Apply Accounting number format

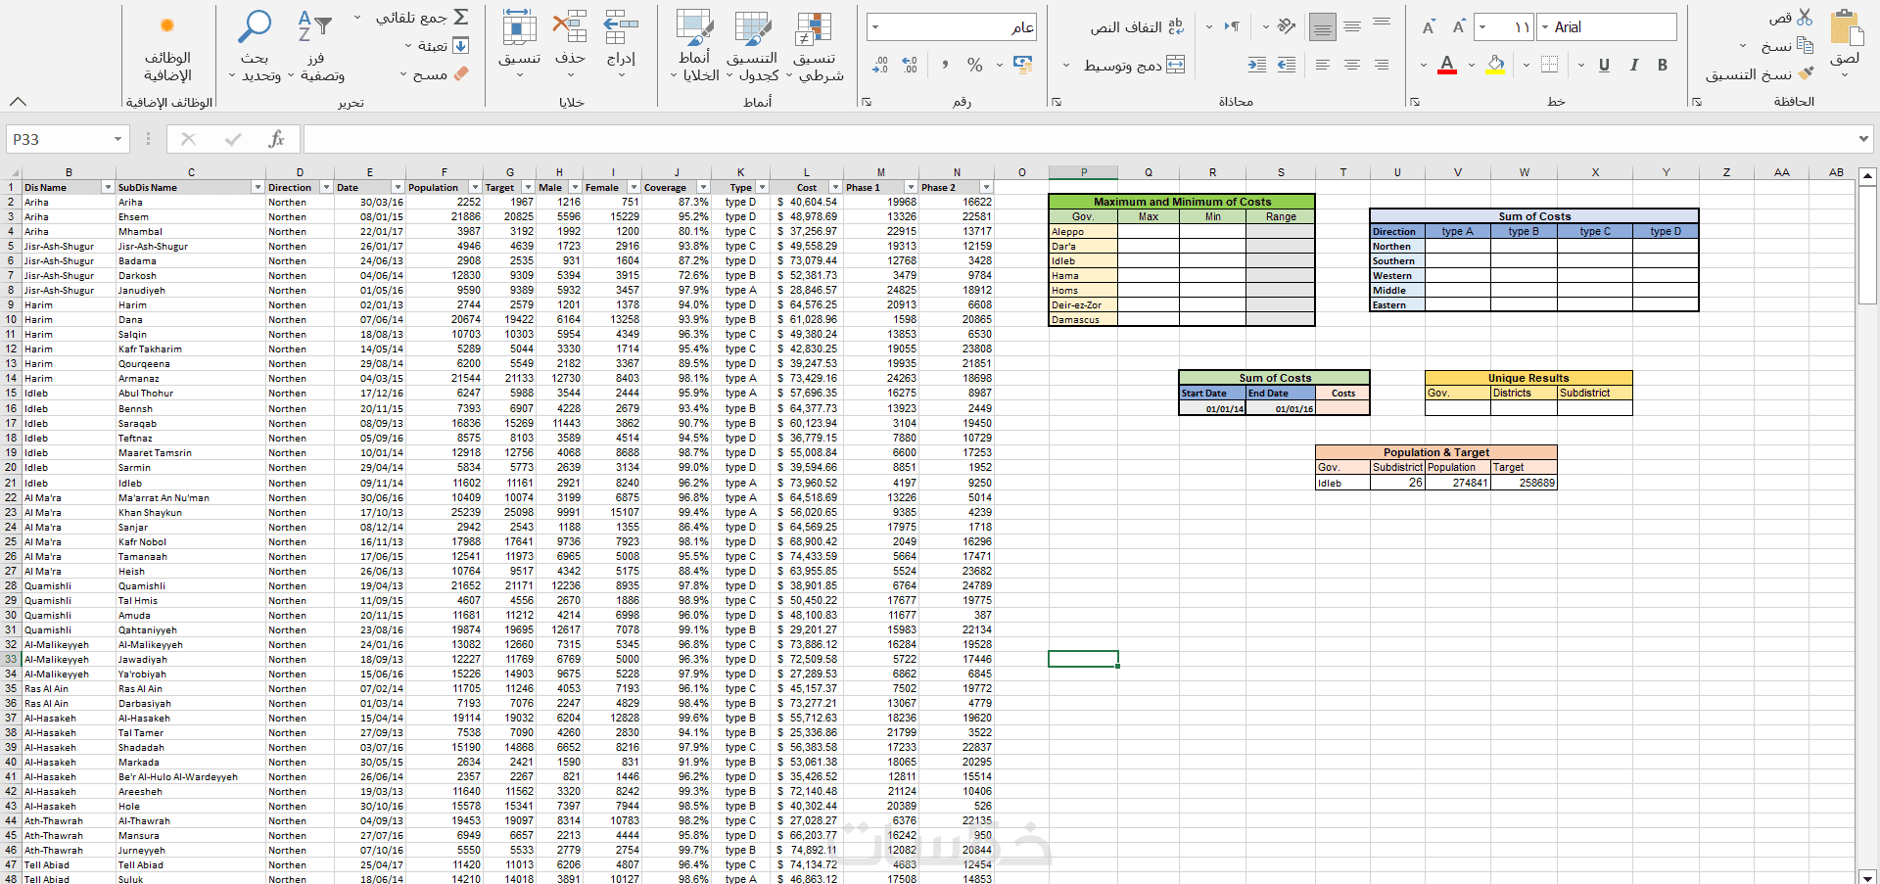tap(1023, 65)
